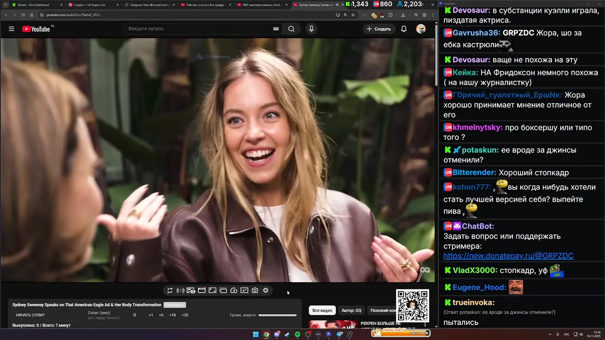Switch to the Рабство и точка browser tab

coord(205,5)
